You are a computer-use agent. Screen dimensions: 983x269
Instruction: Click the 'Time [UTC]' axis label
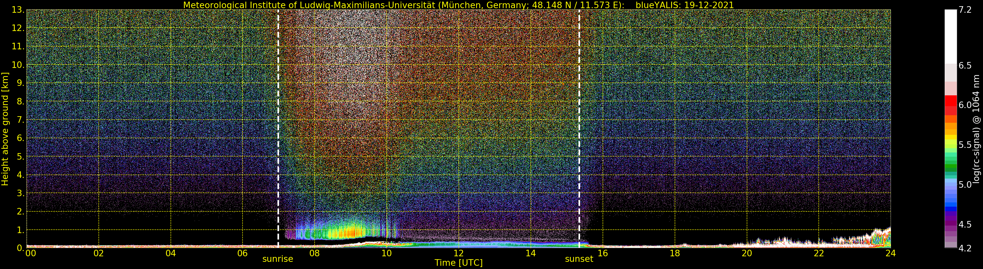(x=459, y=263)
